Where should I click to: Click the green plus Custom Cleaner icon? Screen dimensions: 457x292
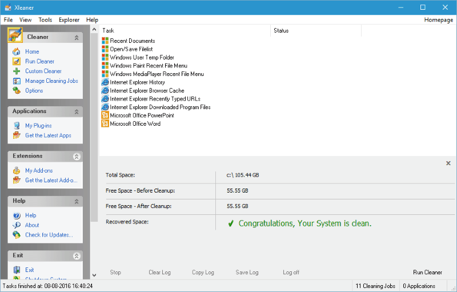point(17,71)
